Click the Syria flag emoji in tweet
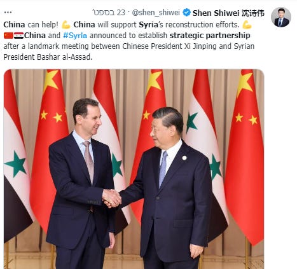 pos(18,36)
